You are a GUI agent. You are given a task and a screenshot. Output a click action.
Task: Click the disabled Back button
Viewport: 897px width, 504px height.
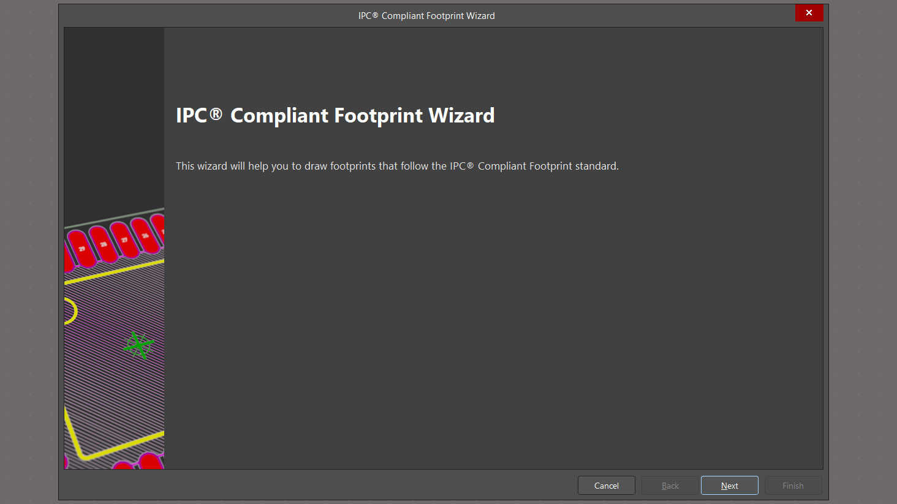point(670,485)
